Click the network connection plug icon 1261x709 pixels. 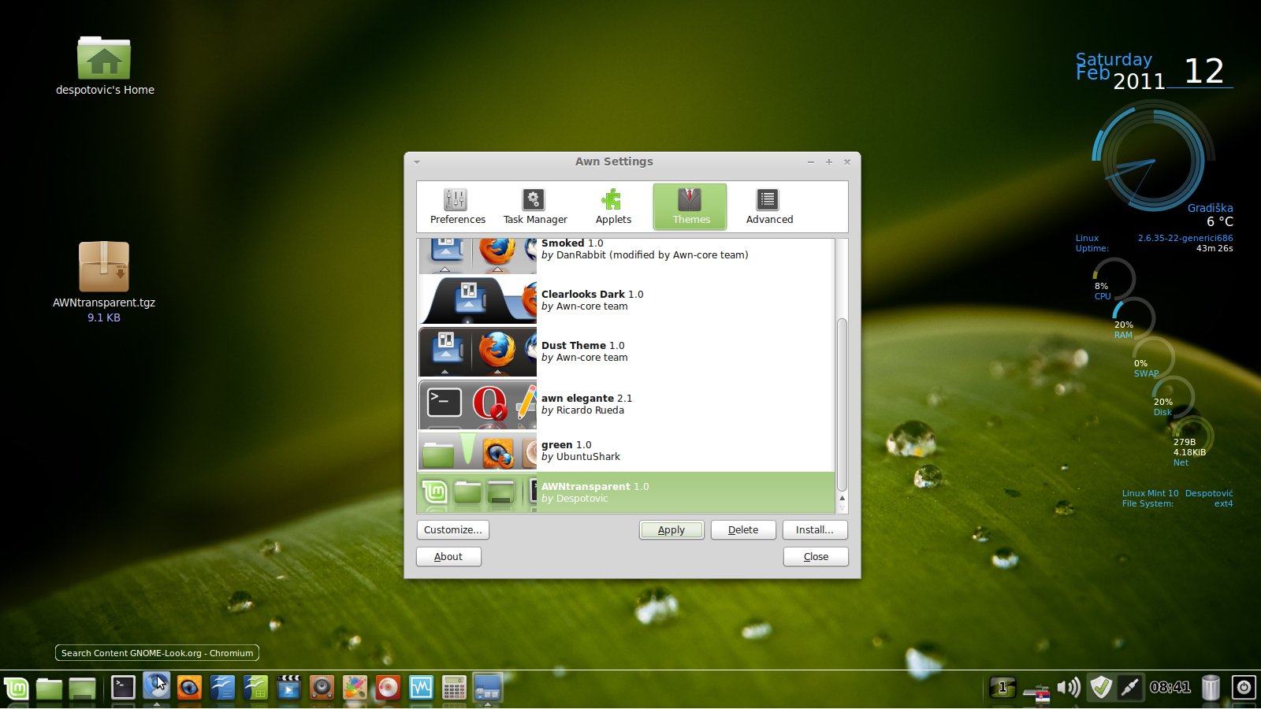pyautogui.click(x=1130, y=688)
